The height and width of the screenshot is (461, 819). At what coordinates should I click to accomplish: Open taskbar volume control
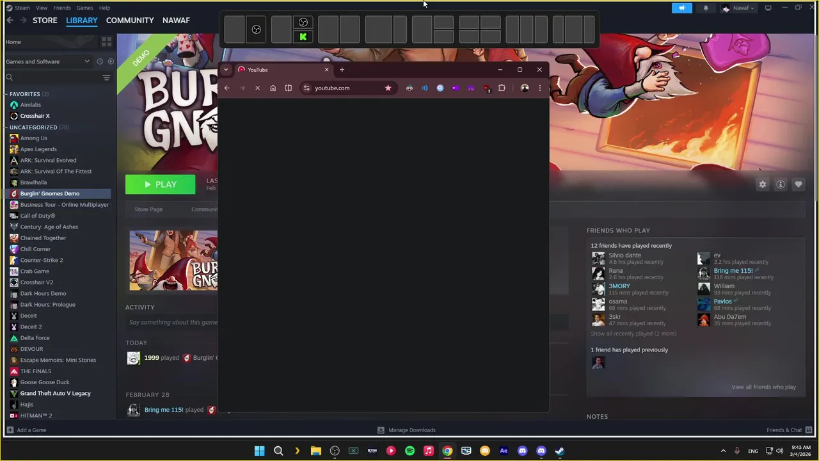tap(779, 451)
